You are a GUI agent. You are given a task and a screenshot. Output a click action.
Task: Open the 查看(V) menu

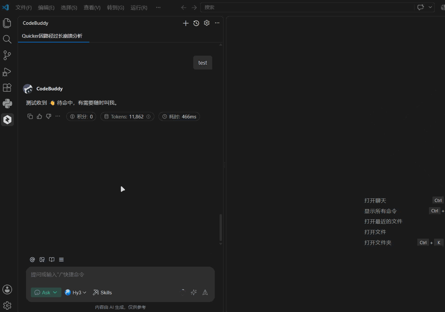click(x=92, y=7)
